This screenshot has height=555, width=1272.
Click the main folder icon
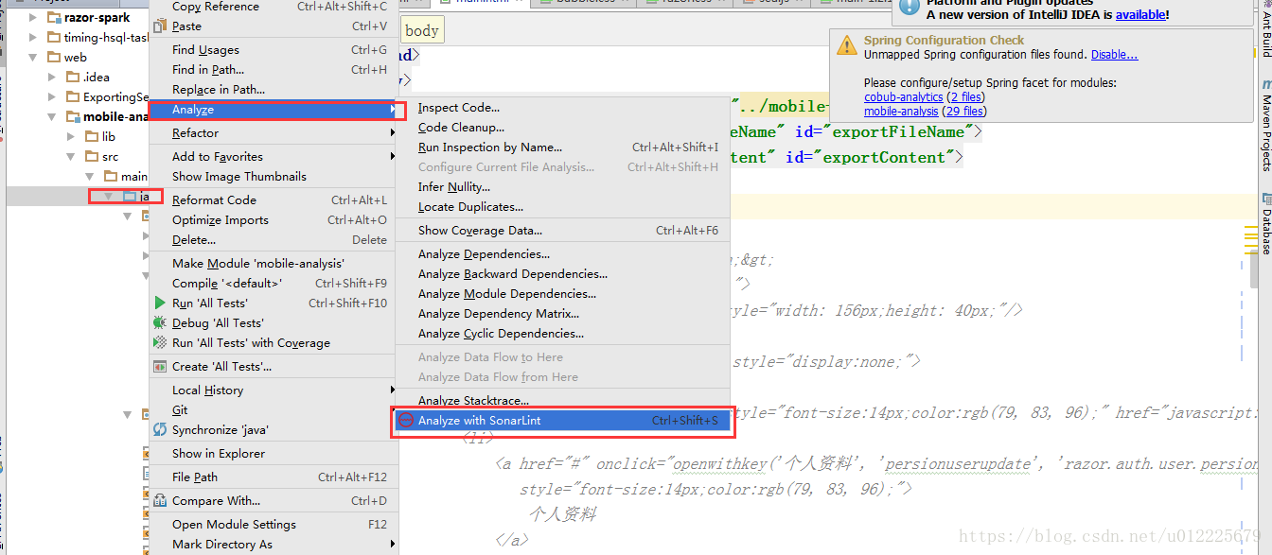112,176
